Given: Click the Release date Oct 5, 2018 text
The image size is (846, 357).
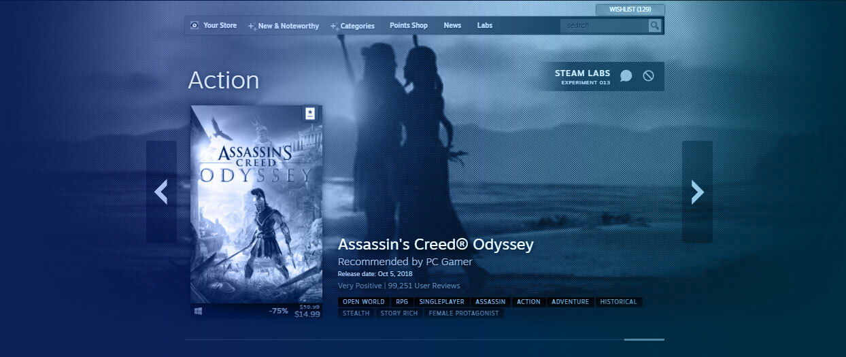Looking at the screenshot, I should [375, 274].
